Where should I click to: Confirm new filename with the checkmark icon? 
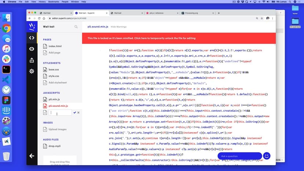[x=75, y=113]
